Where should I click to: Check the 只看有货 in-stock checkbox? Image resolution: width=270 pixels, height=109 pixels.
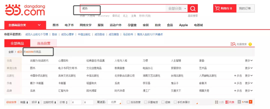tap(145, 102)
